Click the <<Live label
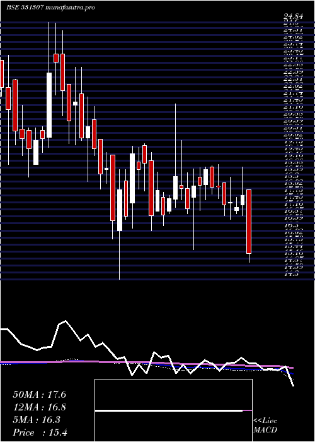Viewport: 315px width, 442px height. pyautogui.click(x=265, y=421)
